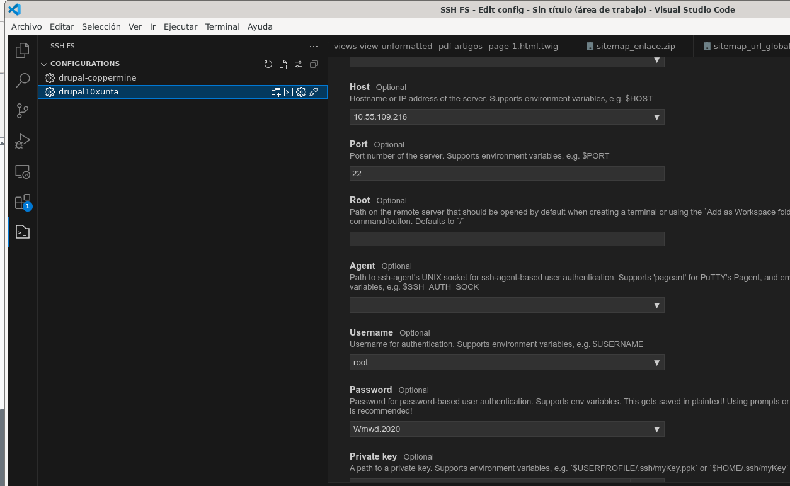790x486 pixels.
Task: Open Extensions view with update badge
Action: pyautogui.click(x=23, y=202)
